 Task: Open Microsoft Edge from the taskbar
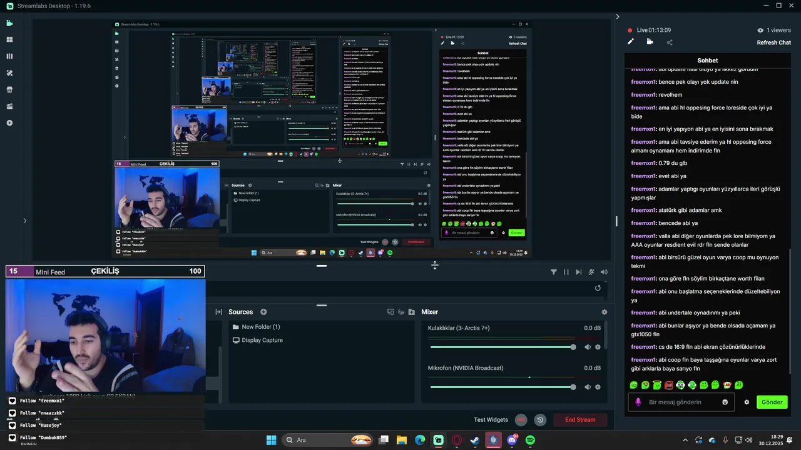(420, 440)
